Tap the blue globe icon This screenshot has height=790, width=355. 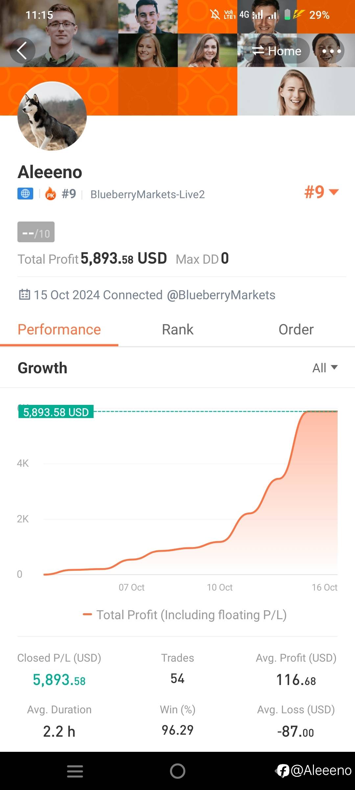[x=25, y=194]
